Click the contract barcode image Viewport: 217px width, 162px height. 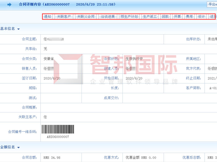click(58, 129)
